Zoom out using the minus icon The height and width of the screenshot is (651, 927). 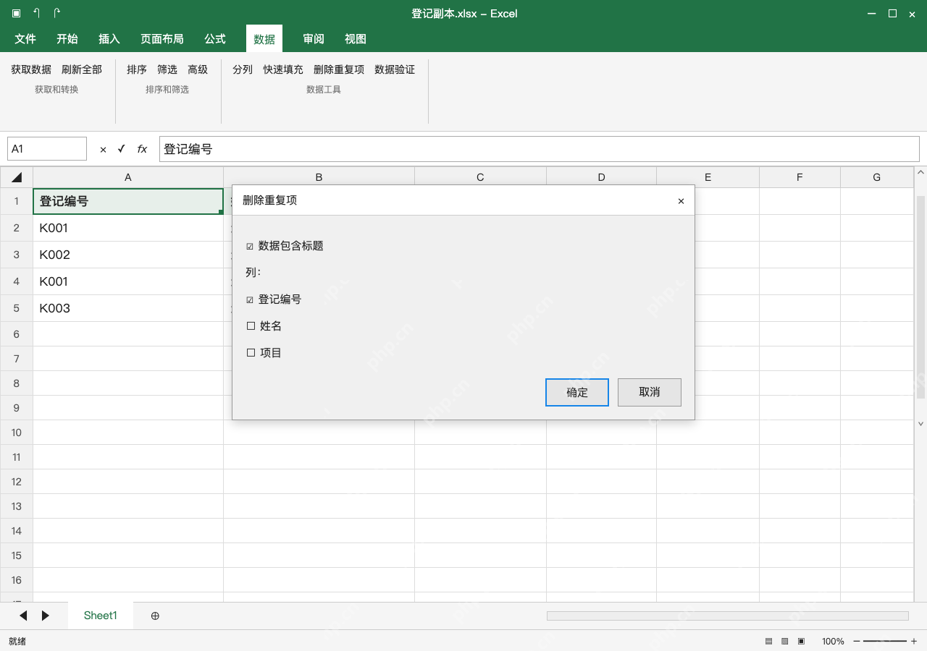pos(857,642)
